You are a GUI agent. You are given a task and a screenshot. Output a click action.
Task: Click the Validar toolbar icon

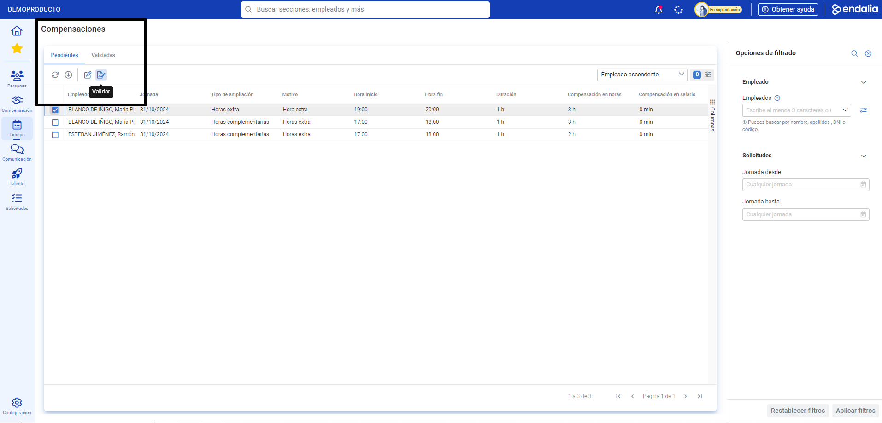pyautogui.click(x=101, y=75)
